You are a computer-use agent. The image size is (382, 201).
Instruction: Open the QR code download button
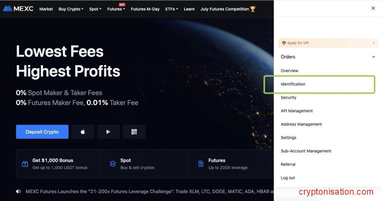[x=134, y=132]
